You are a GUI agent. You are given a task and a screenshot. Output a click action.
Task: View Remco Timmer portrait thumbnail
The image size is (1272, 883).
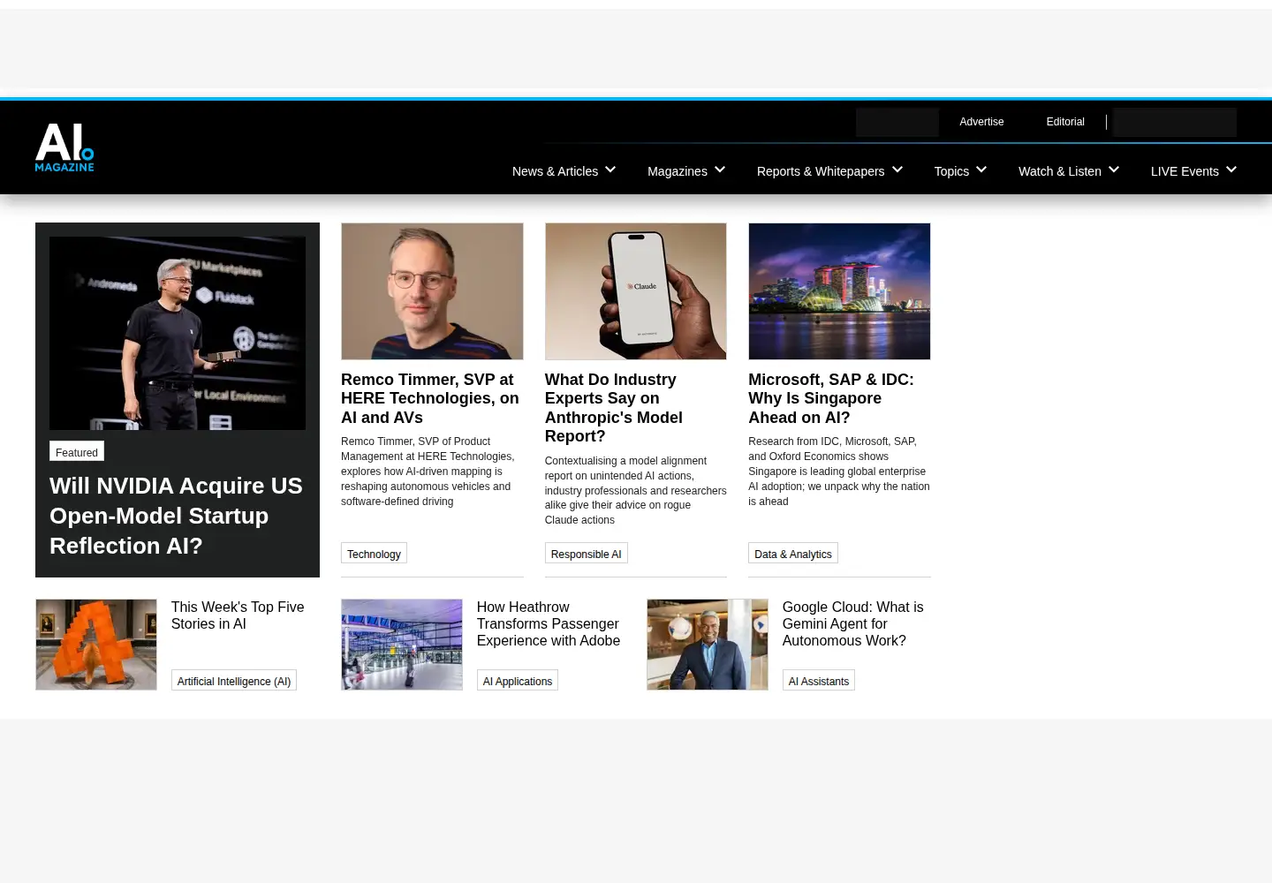[432, 291]
